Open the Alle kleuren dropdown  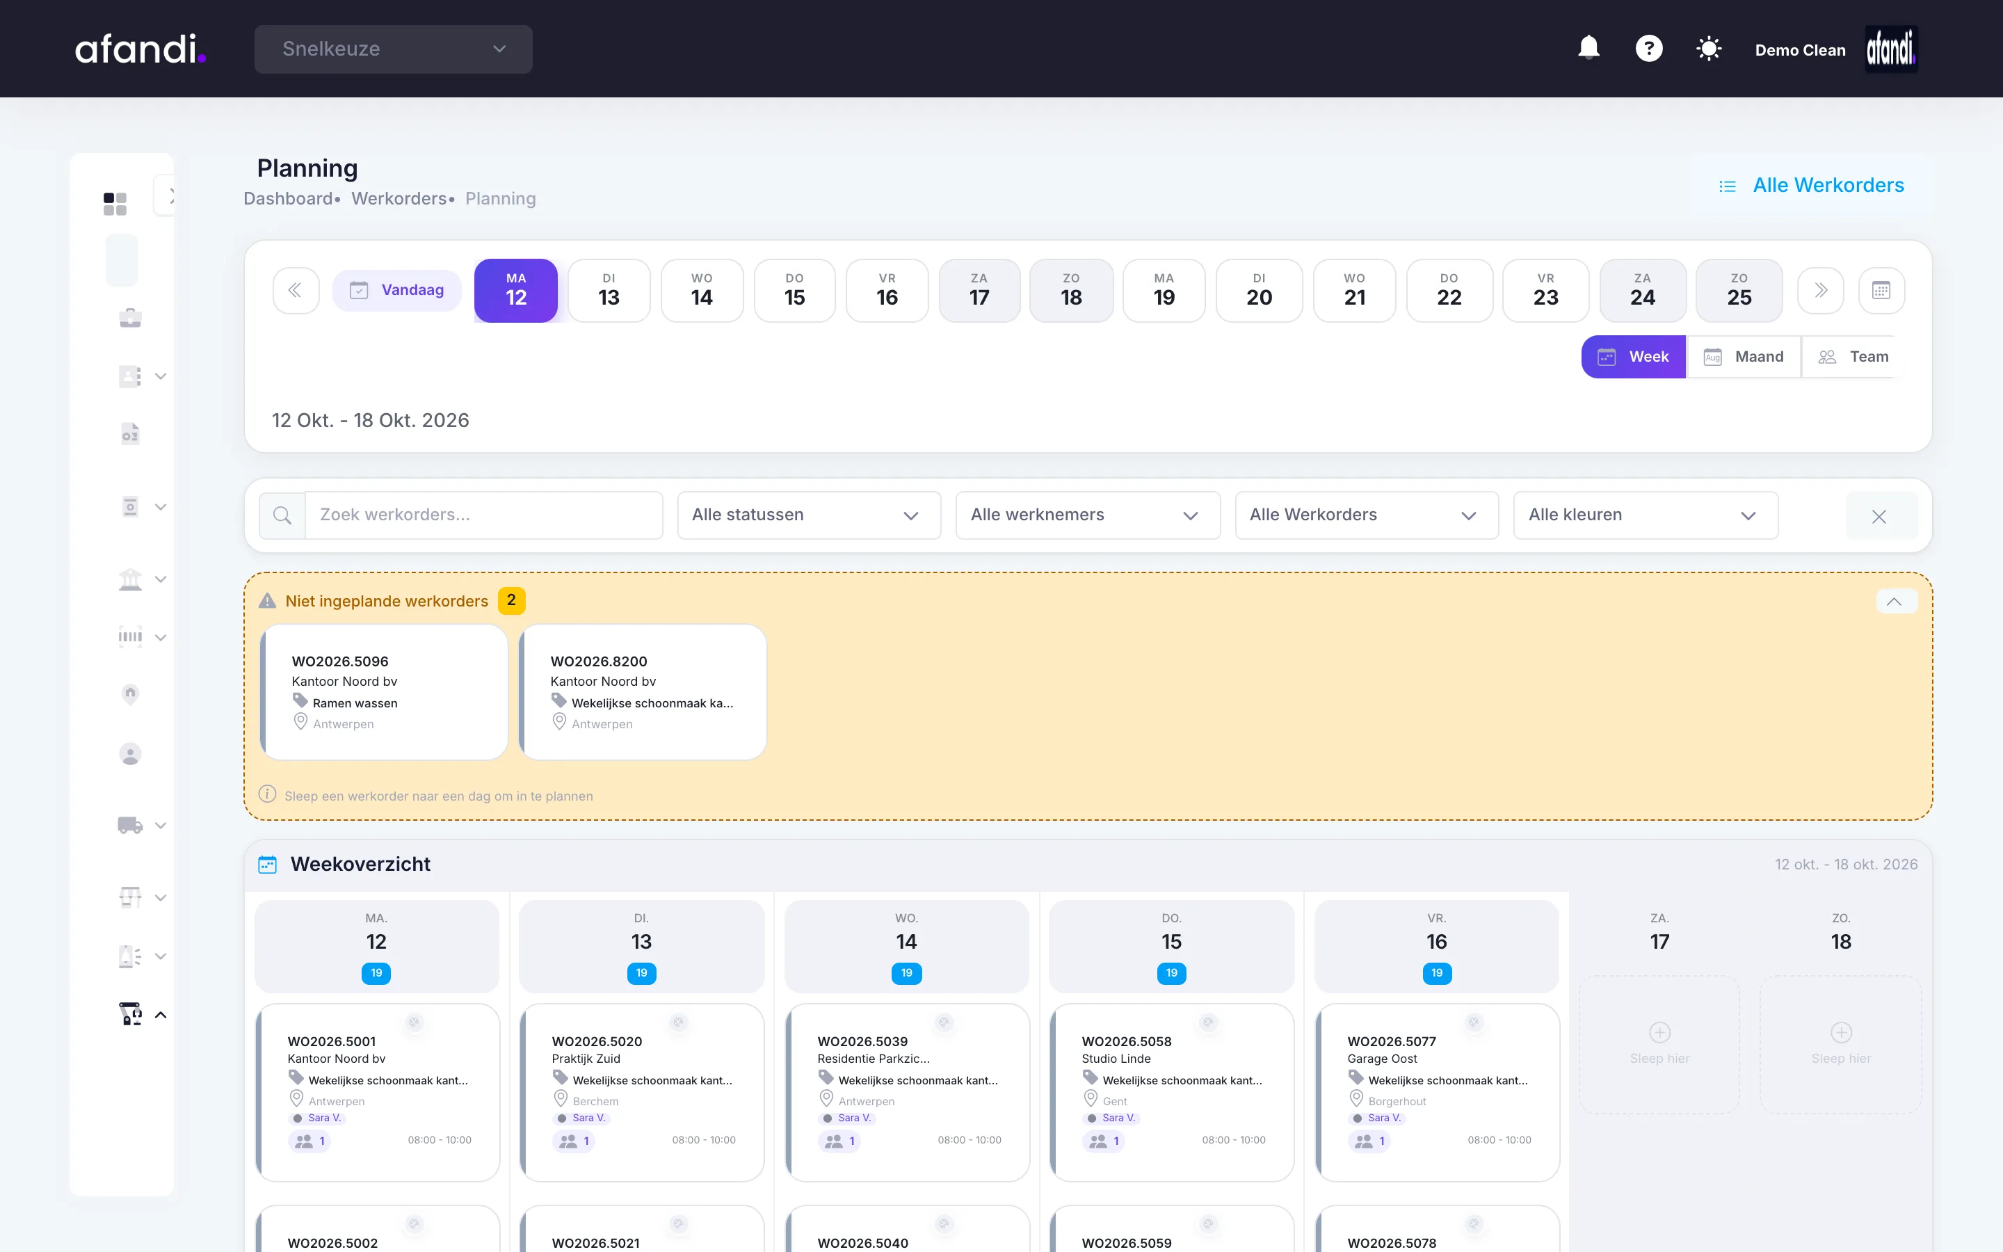[1646, 515]
